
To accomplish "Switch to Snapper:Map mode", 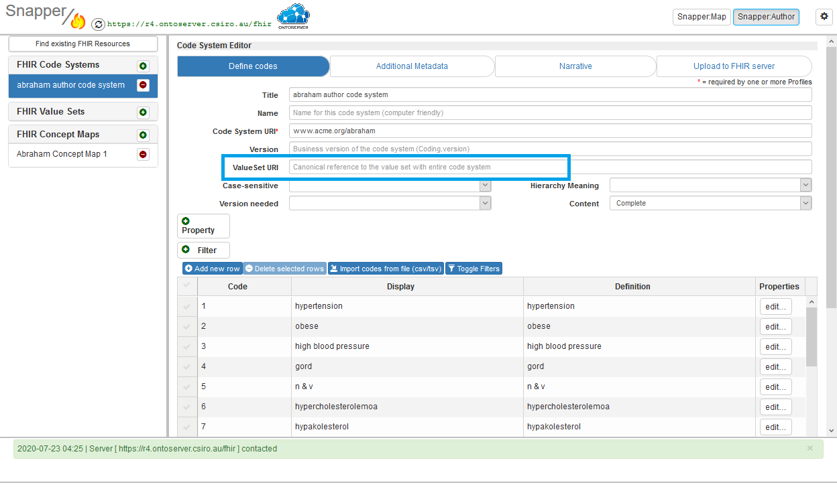I will [702, 17].
